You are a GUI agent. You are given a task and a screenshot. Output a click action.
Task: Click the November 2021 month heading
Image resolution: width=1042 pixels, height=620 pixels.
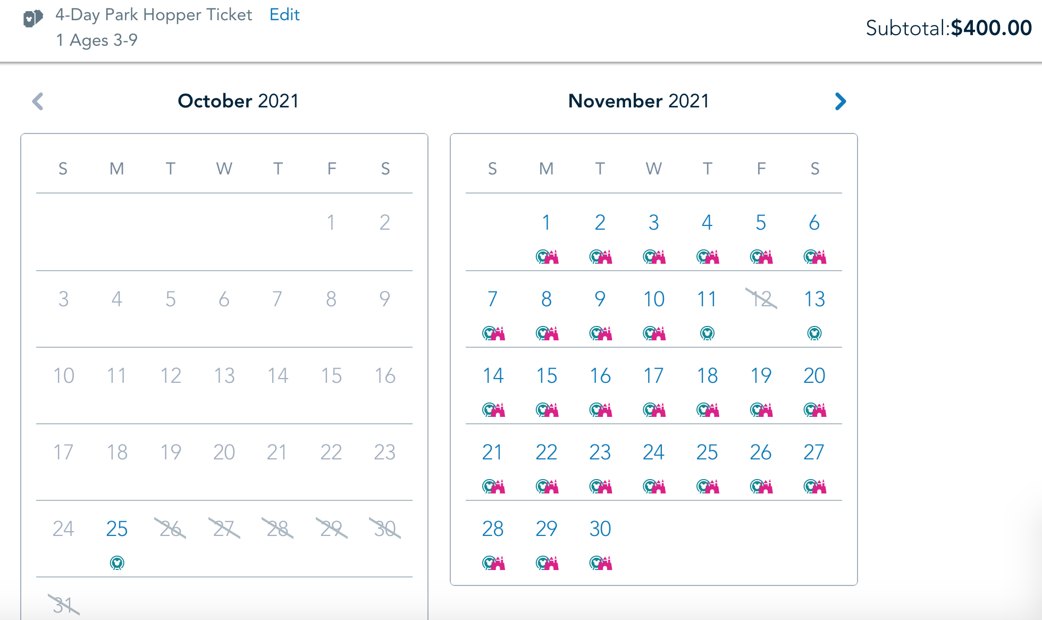(x=638, y=101)
